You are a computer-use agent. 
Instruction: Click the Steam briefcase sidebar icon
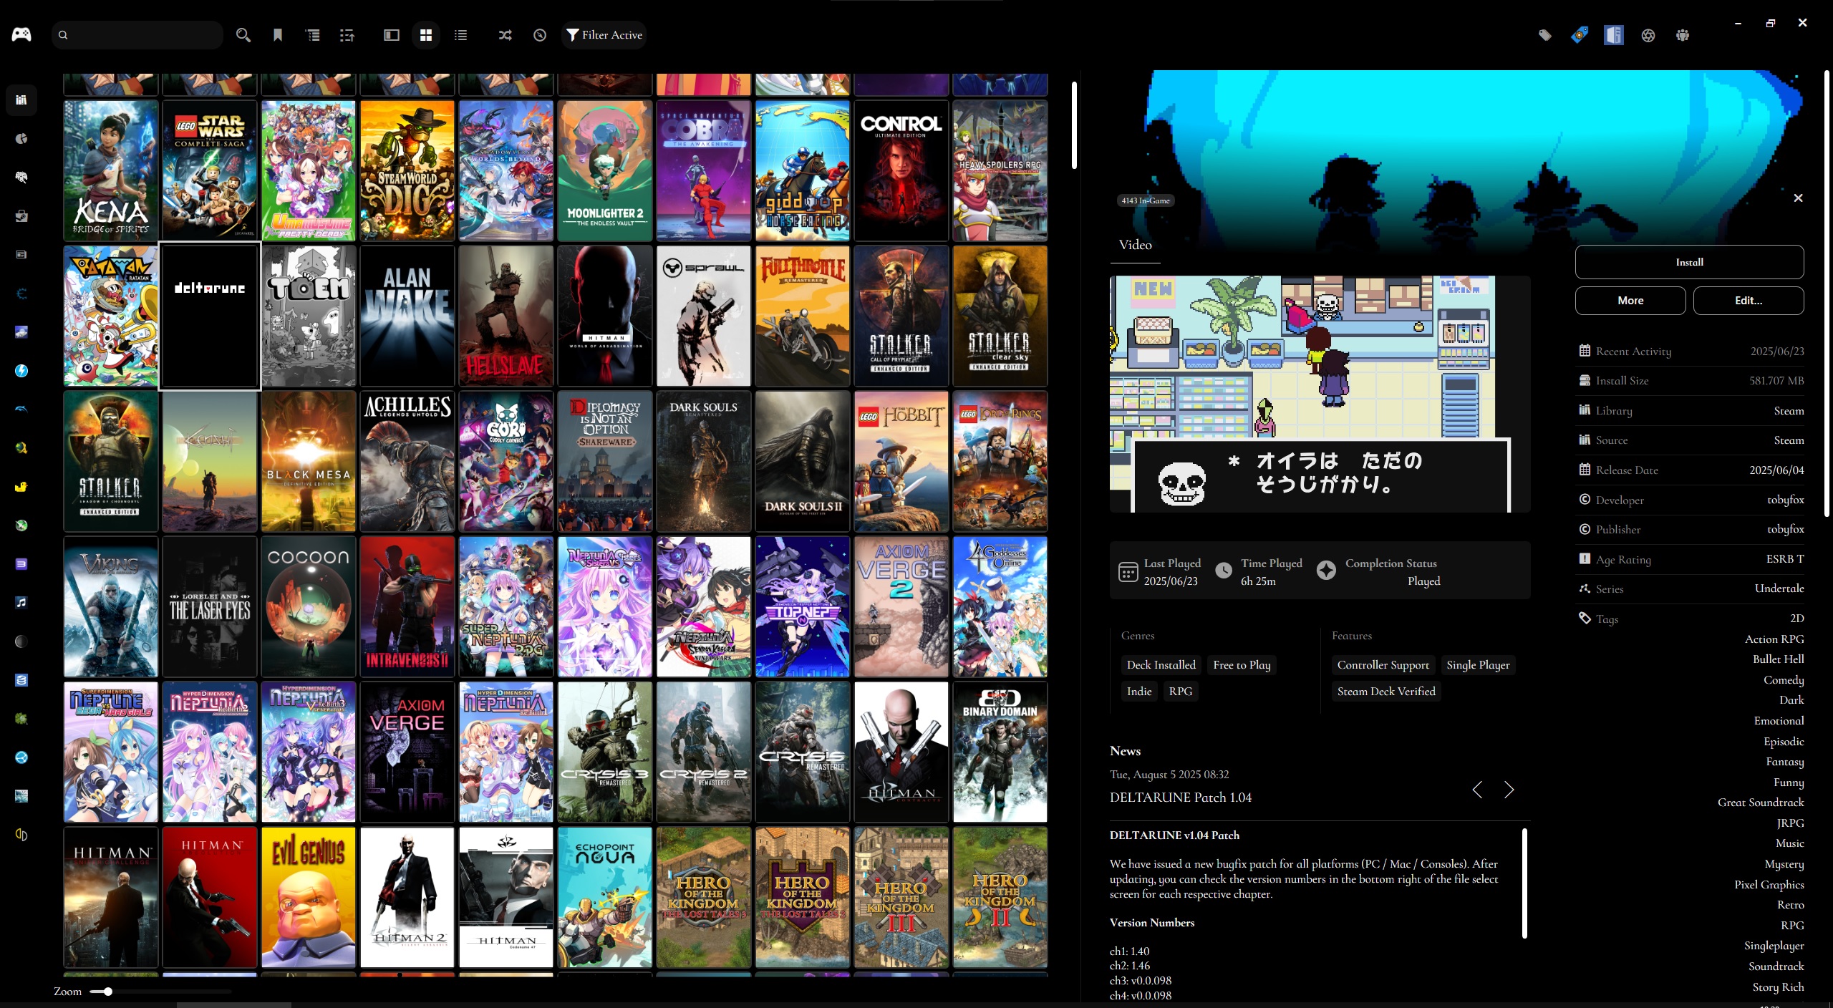[21, 215]
